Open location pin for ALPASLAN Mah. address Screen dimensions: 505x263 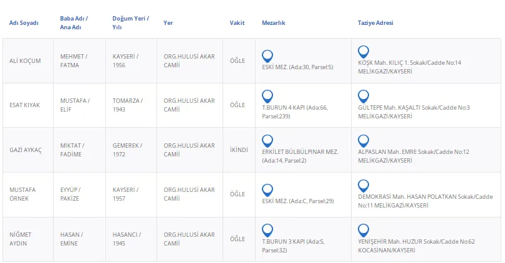(x=363, y=140)
